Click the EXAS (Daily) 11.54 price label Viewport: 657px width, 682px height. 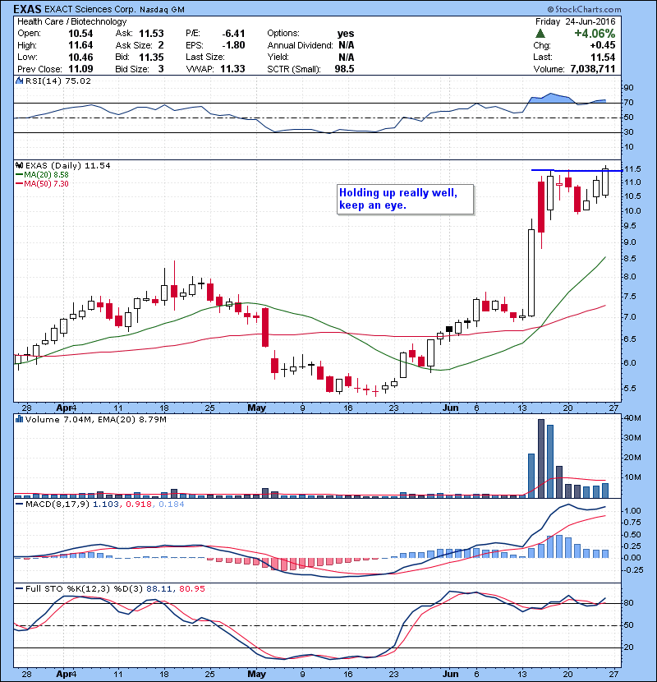point(68,165)
